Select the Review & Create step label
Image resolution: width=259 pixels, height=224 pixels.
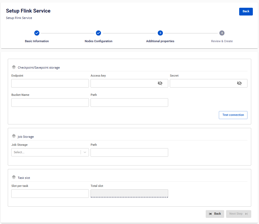click(x=222, y=41)
